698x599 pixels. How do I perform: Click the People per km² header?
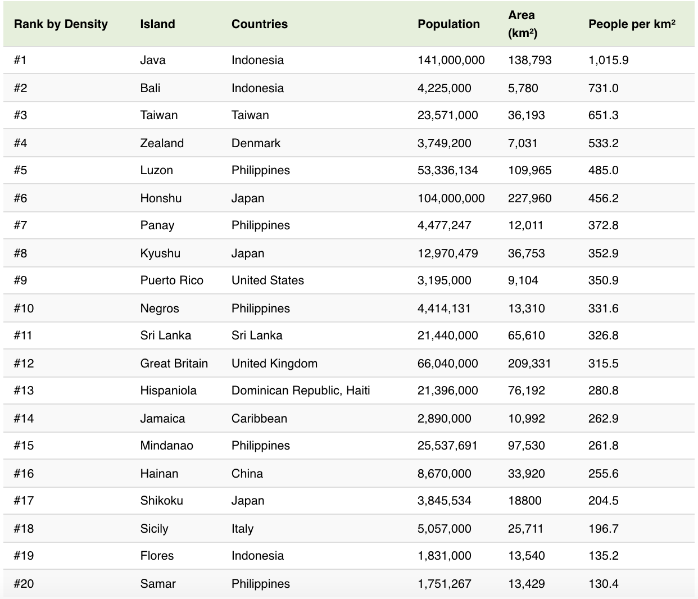point(632,24)
